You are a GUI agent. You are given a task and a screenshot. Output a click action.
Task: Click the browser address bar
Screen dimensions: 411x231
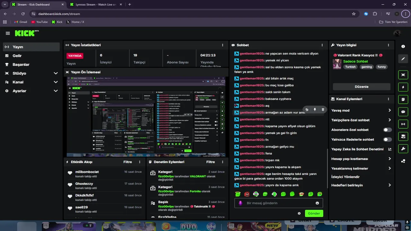click(x=193, y=14)
